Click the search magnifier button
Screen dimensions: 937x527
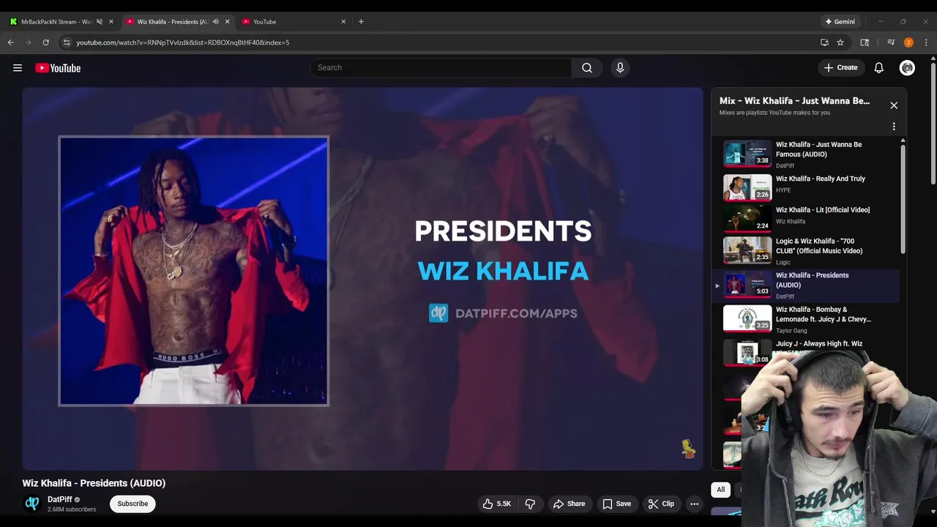pos(587,67)
